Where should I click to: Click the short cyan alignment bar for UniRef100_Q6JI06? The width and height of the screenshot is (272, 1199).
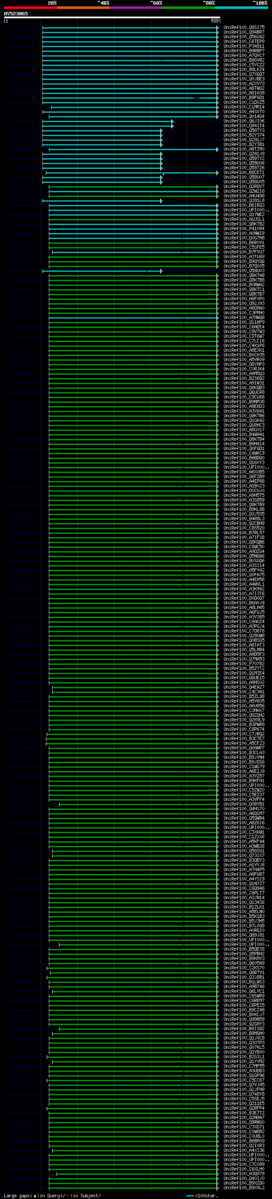click(x=108, y=121)
